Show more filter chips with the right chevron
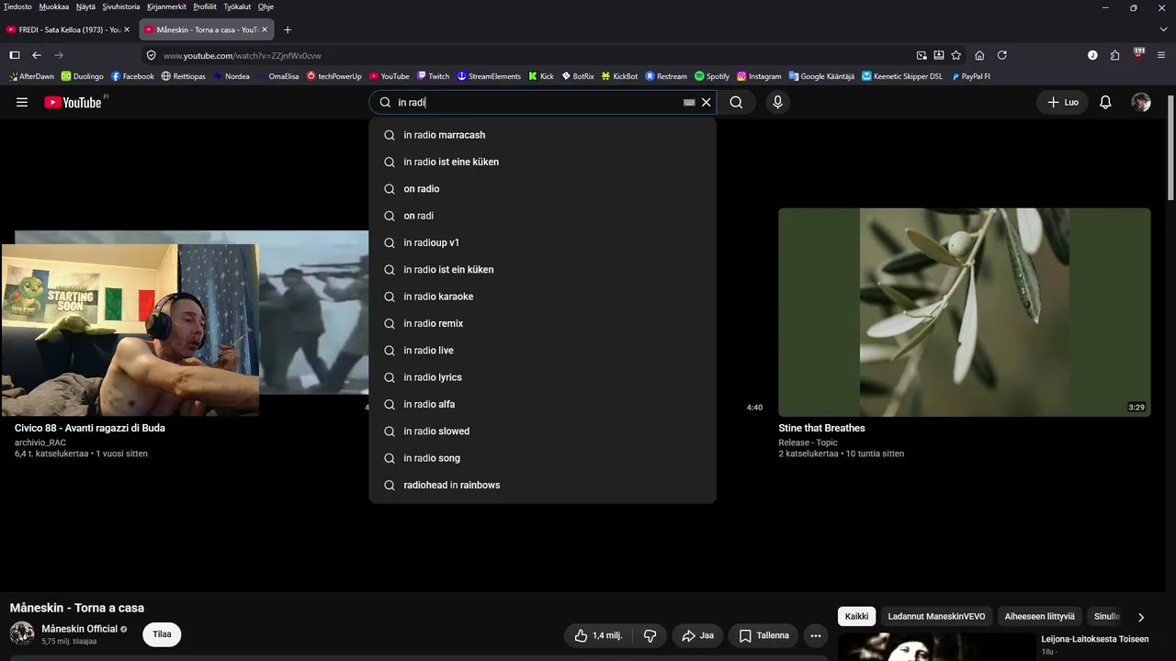Screen dimensions: 1176x661 point(1141,617)
